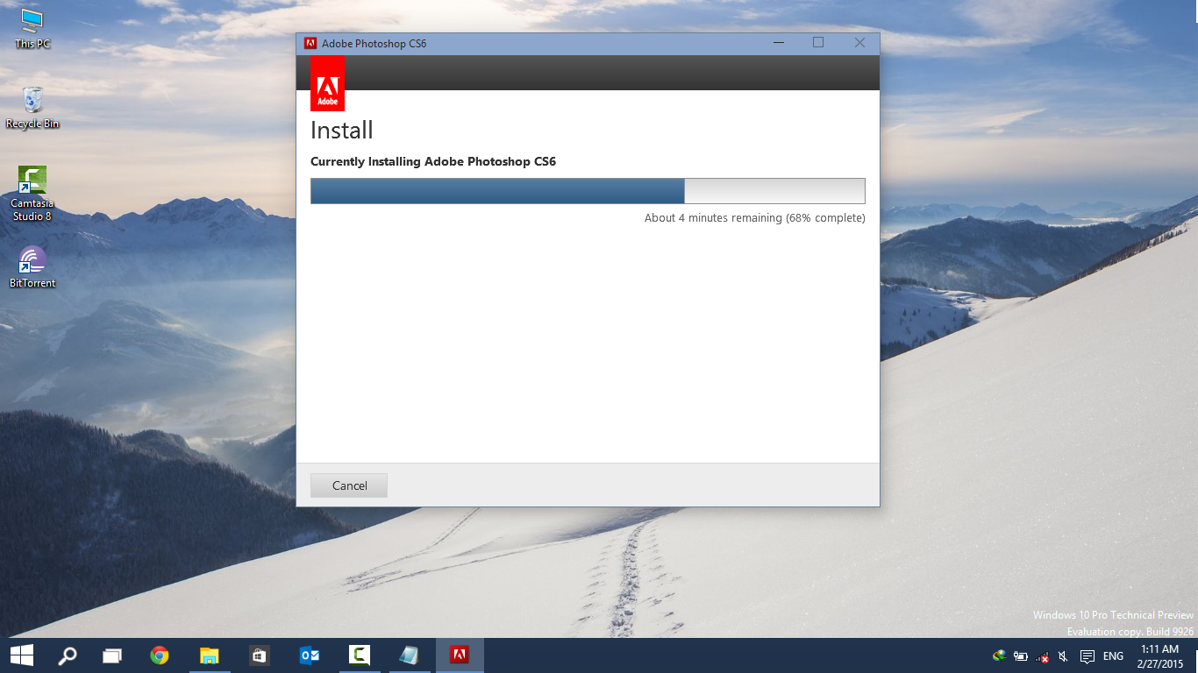1198x673 pixels.
Task: Open the Windows Start menu
Action: tap(21, 655)
